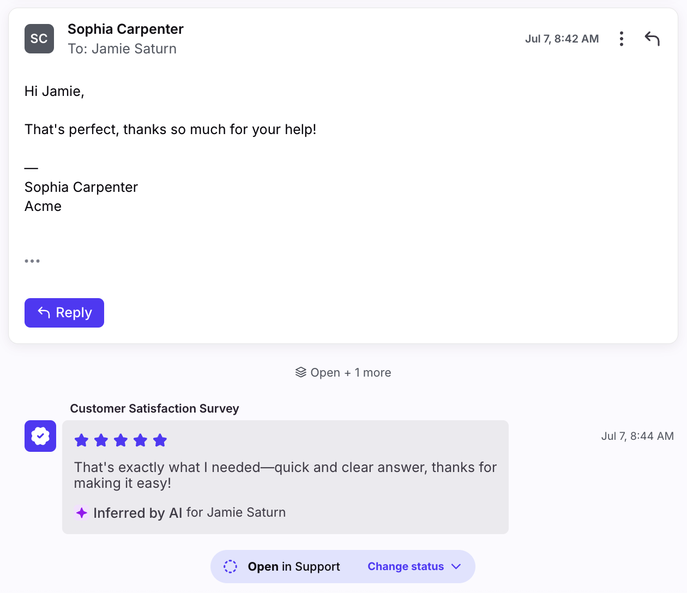
Task: Open the Change status dropdown
Action: click(x=414, y=566)
